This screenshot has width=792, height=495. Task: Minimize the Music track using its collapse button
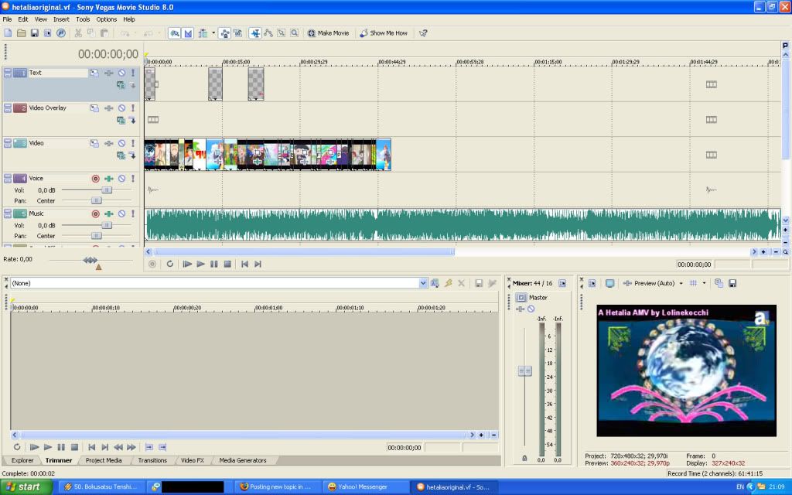(x=7, y=213)
